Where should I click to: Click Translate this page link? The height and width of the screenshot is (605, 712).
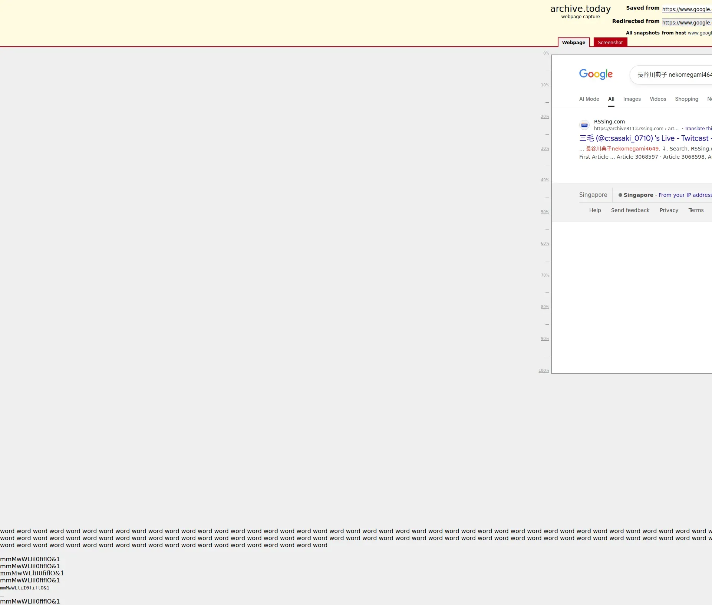tap(698, 129)
